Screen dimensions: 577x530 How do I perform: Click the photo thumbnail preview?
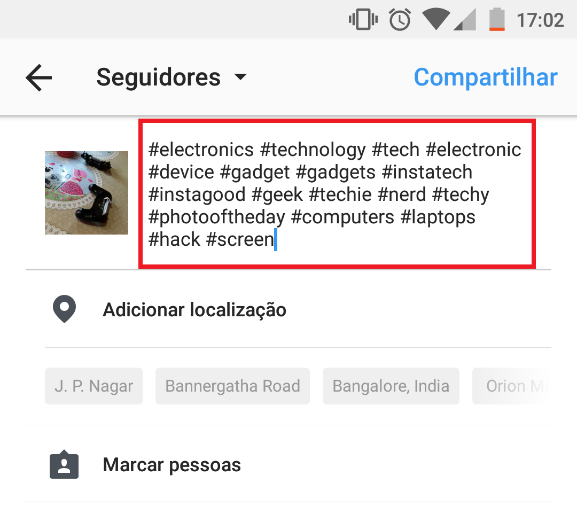(x=87, y=192)
